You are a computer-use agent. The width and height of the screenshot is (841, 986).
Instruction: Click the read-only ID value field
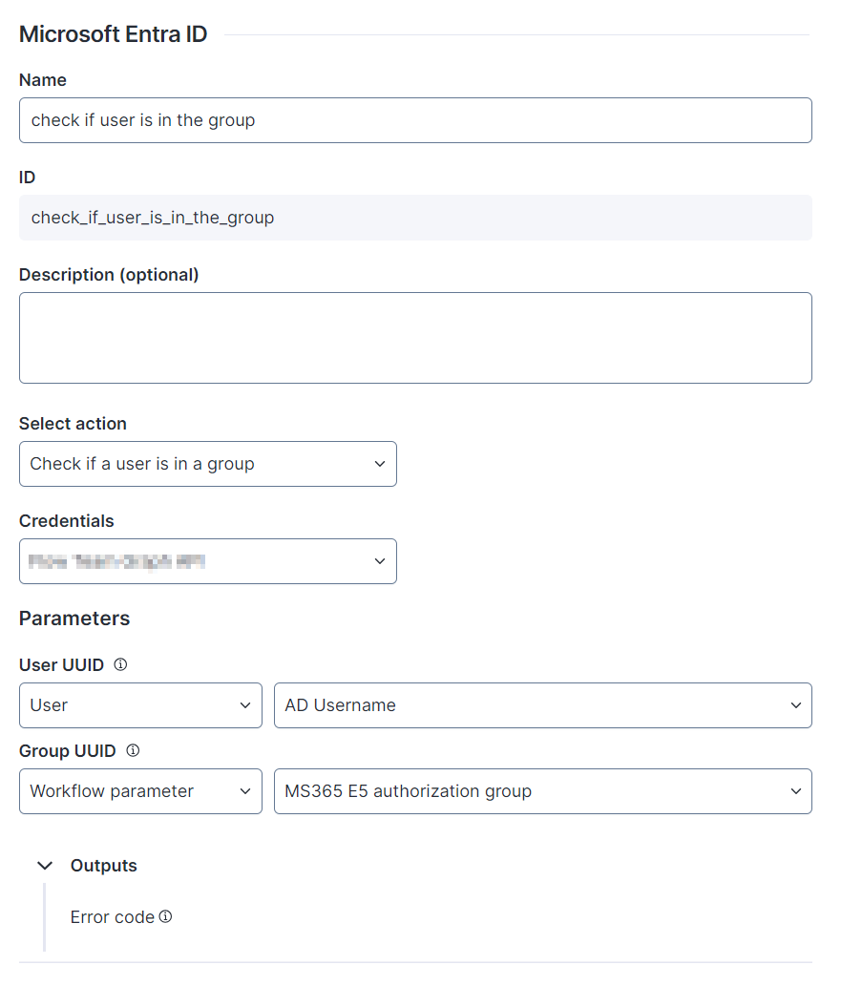[415, 218]
